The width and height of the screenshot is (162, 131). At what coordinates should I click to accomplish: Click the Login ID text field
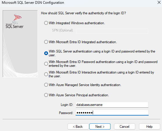tap(112, 105)
